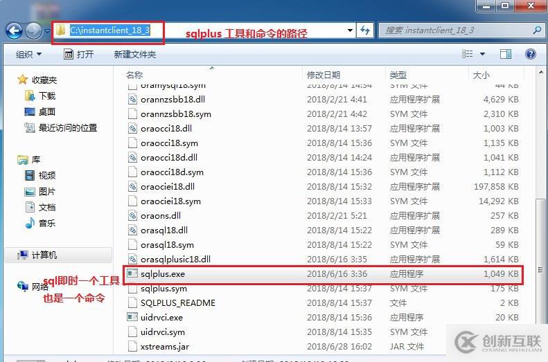Click the 14,292 KB size cell
The width and height of the screenshot is (548, 362).
click(498, 201)
